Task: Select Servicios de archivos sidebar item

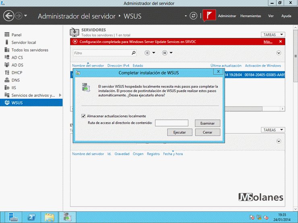Action: (31, 95)
